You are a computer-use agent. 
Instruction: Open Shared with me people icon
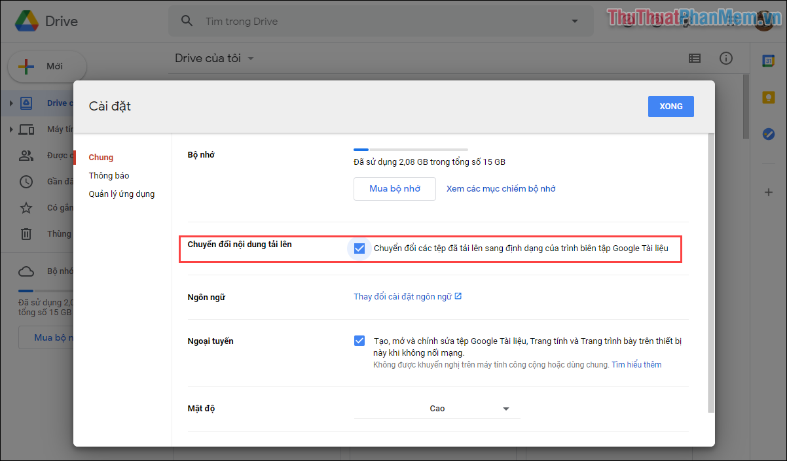click(26, 156)
